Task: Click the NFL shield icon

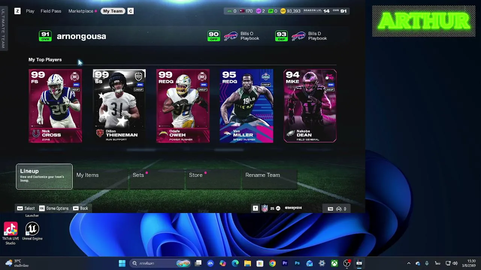Action: (x=265, y=208)
